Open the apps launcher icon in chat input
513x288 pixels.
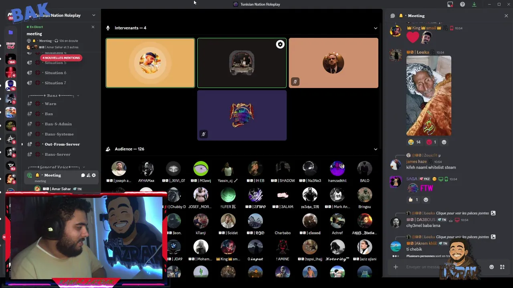502,267
